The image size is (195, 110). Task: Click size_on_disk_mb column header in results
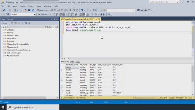[x=104, y=65]
